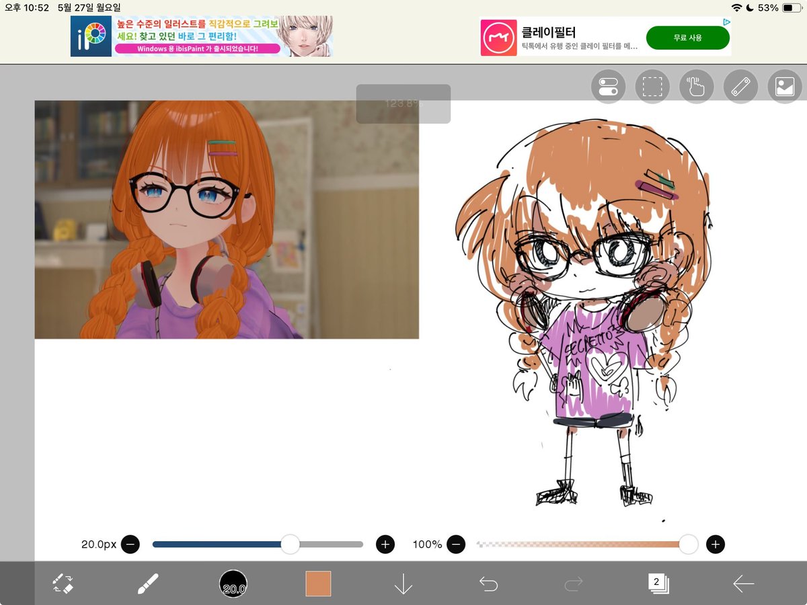Viewport: 807px width, 605px height.
Task: Open the stabilizer hand icon
Action: (696, 87)
